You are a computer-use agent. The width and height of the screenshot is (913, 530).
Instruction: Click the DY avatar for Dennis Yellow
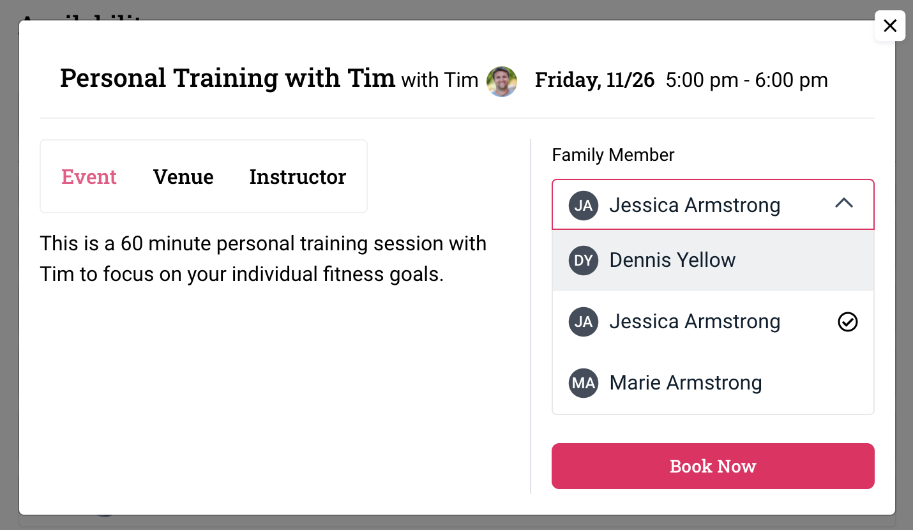click(x=584, y=260)
